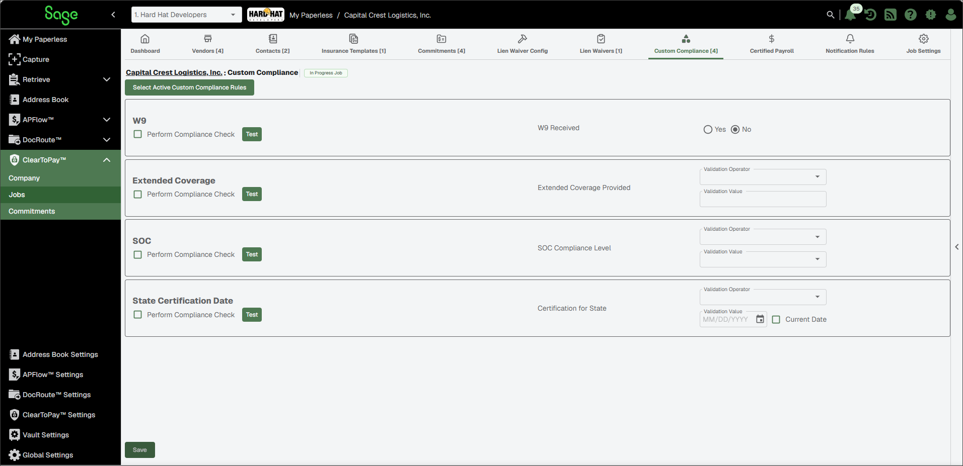
Task: Collapse the left sidebar arrow
Action: [113, 15]
